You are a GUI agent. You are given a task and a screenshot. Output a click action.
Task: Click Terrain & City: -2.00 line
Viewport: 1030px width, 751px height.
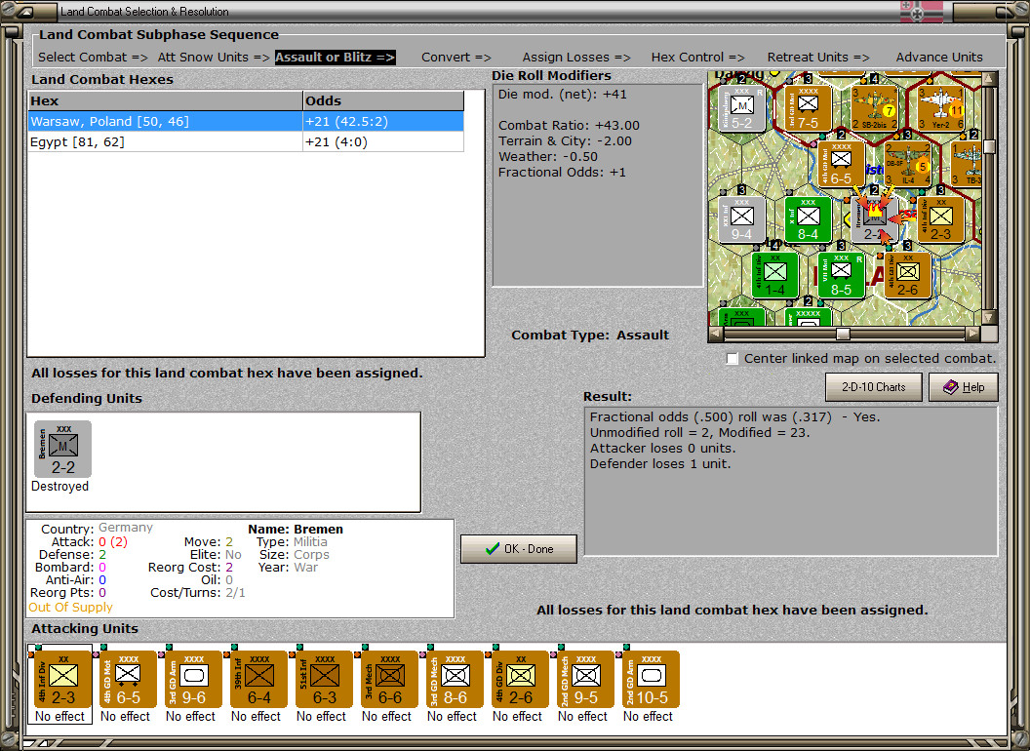tap(565, 140)
